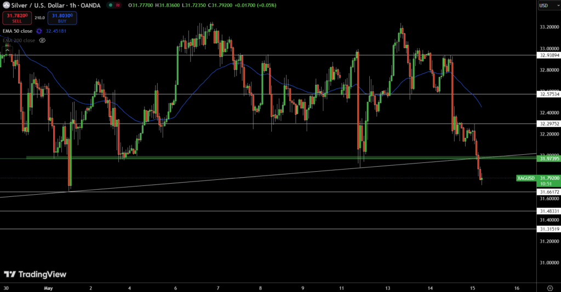Click the XAGUSD green price label

526,178
